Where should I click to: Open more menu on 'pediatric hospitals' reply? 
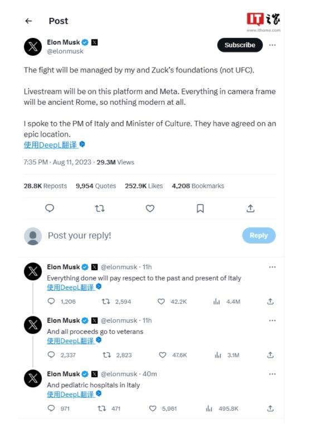click(272, 374)
